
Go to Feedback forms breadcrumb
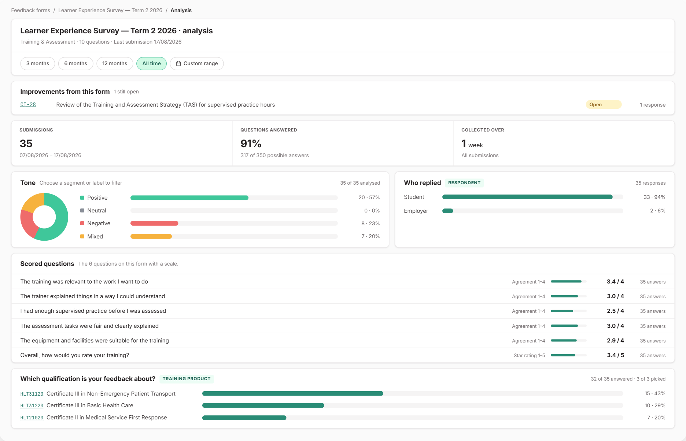tap(30, 10)
